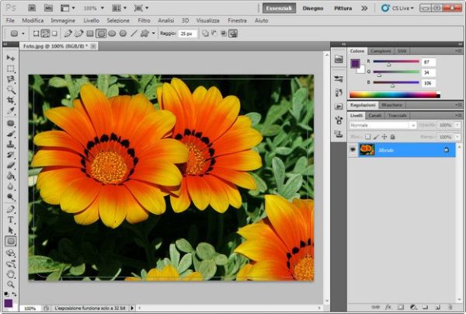Pick the Line shape tool option
The width and height of the screenshot is (466, 314).
(134, 33)
